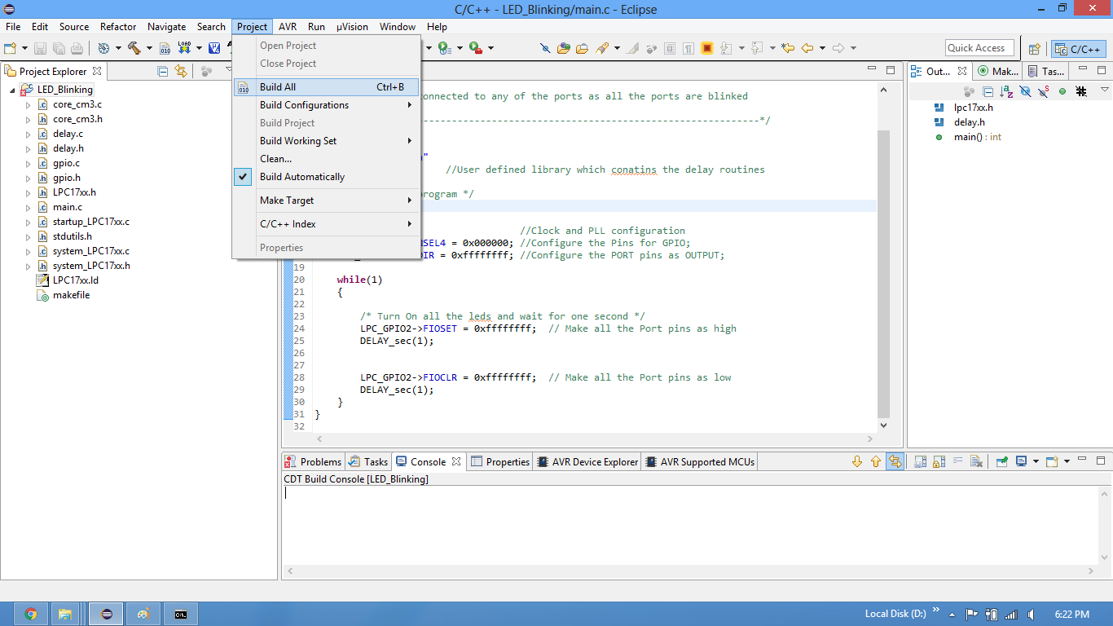Collapse the LED_Blinking project tree
Viewport: 1113px width, 626px height.
[12, 90]
